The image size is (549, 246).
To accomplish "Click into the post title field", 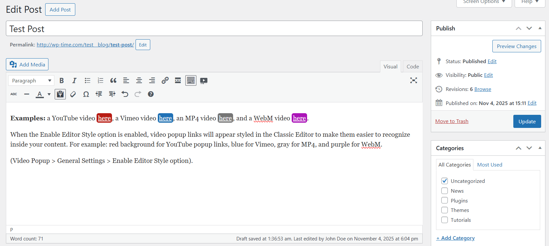I will tap(214, 29).
